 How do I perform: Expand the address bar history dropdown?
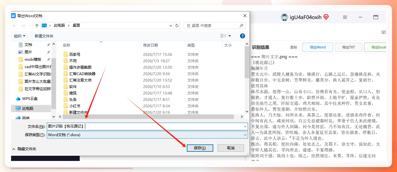[x=171, y=25]
